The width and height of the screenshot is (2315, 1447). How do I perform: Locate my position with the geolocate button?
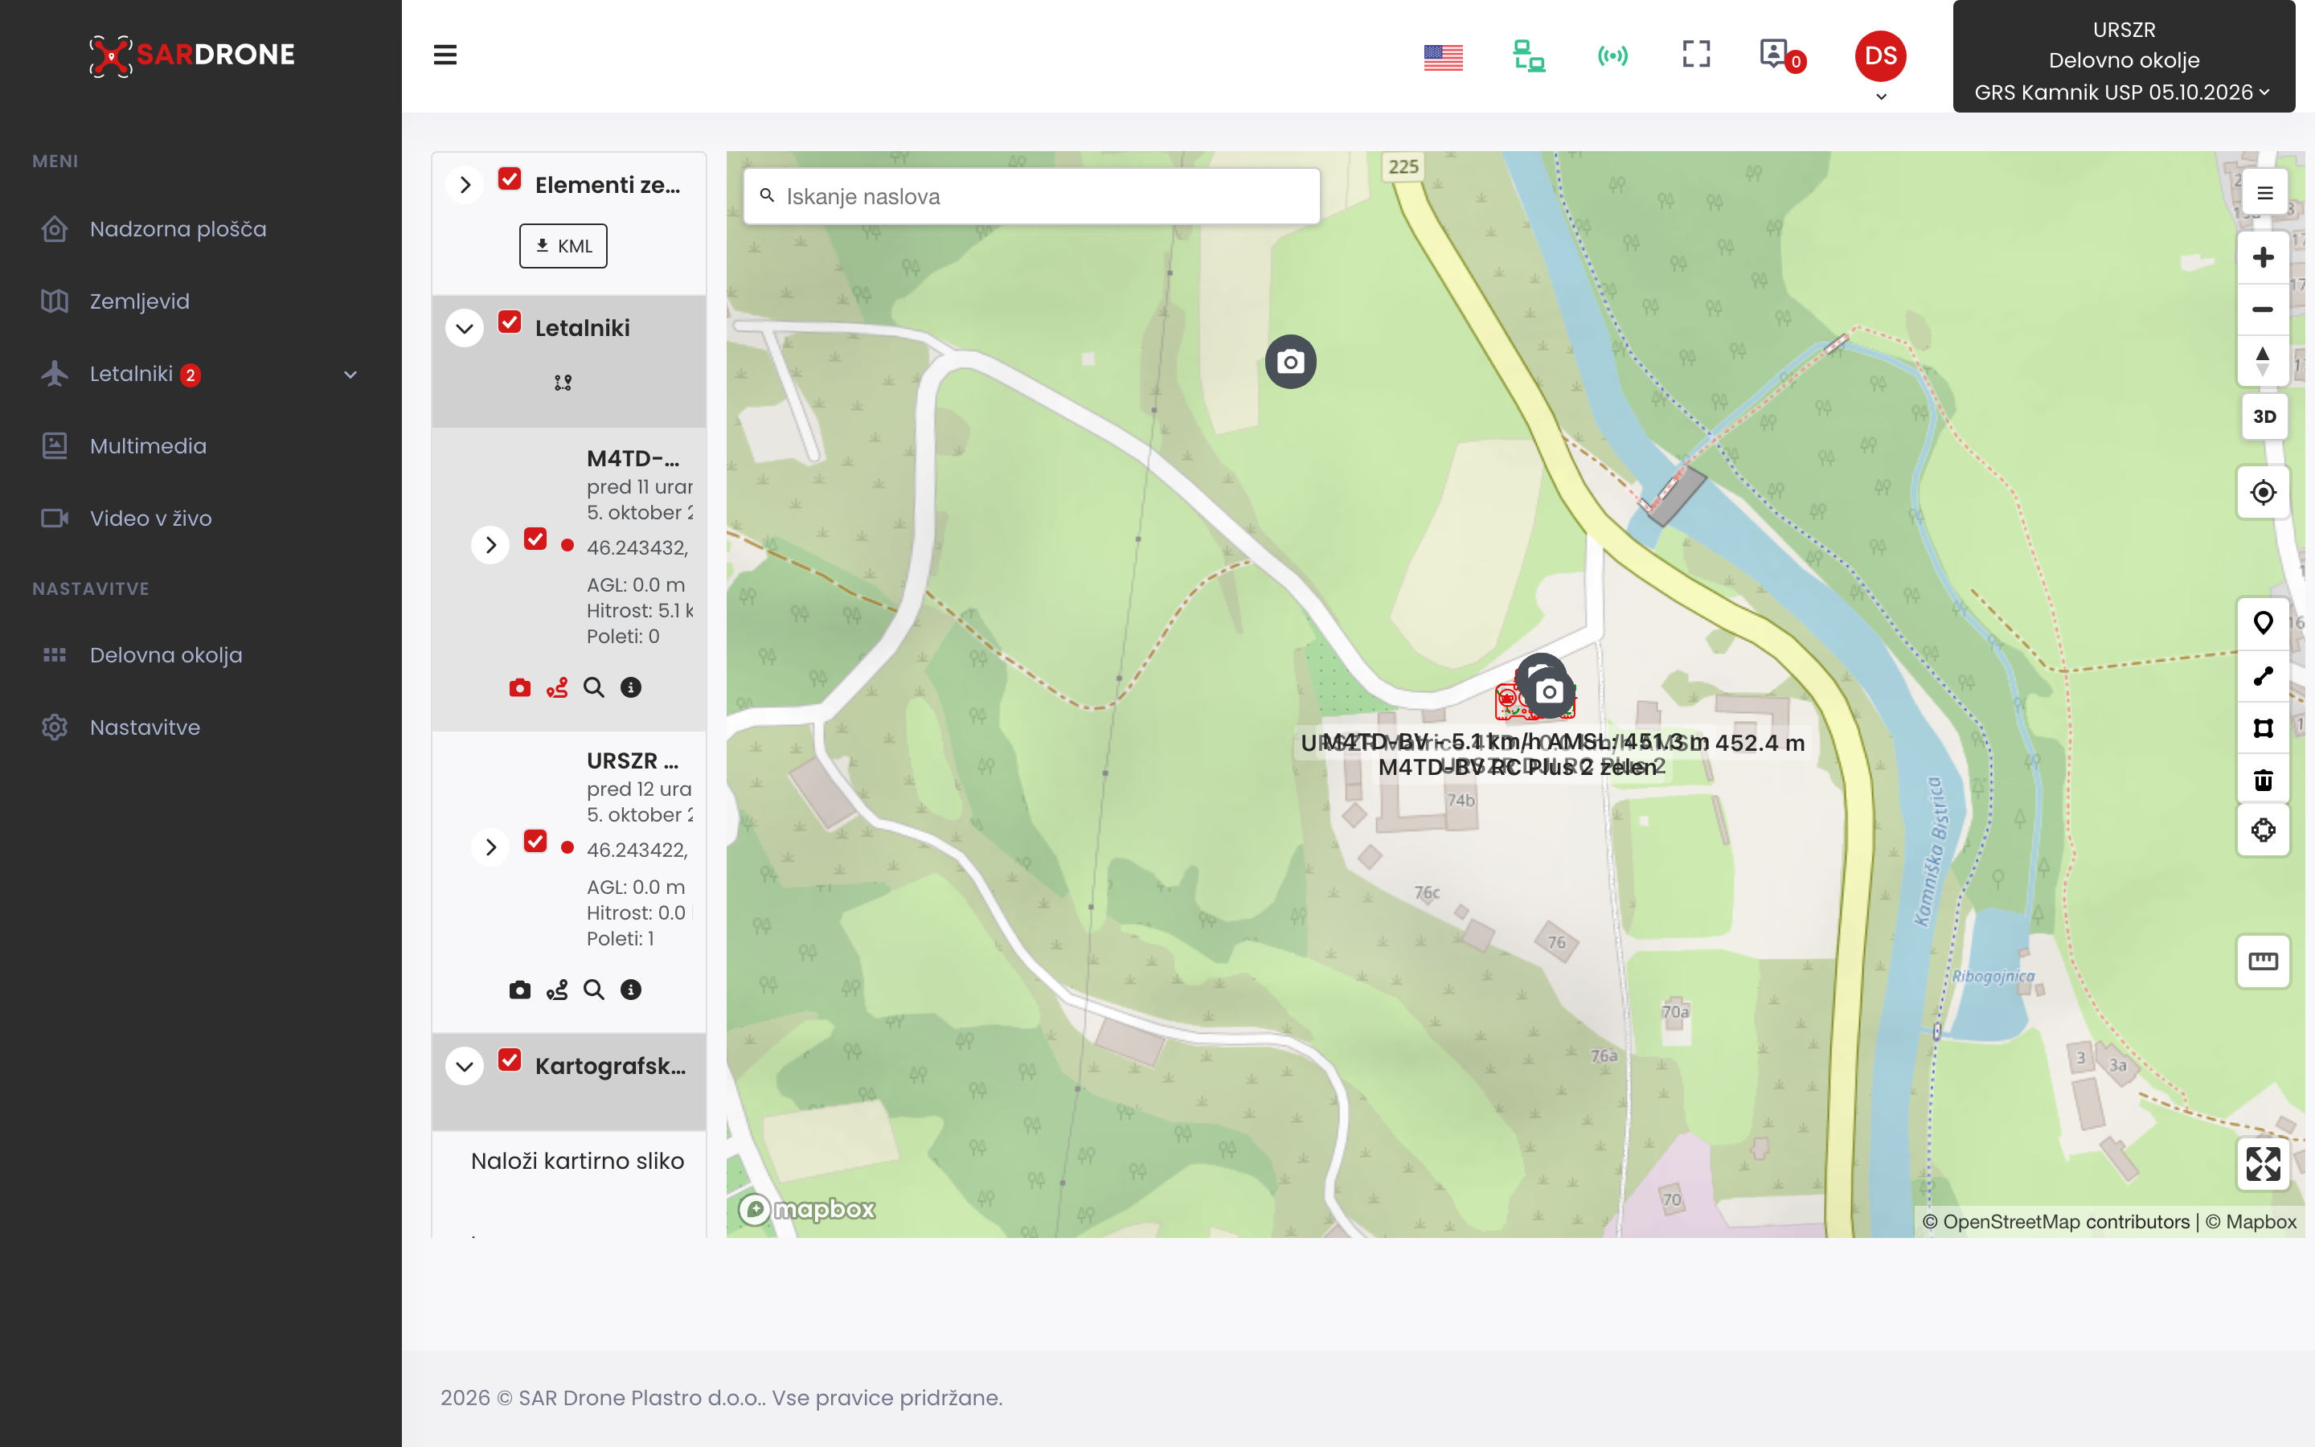coord(2263,492)
